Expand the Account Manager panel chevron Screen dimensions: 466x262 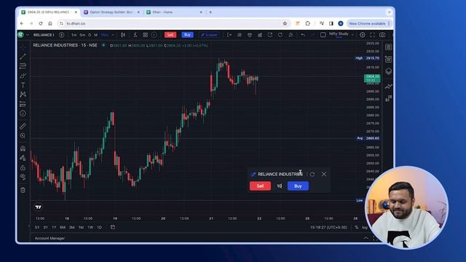pyautogui.click(x=366, y=238)
